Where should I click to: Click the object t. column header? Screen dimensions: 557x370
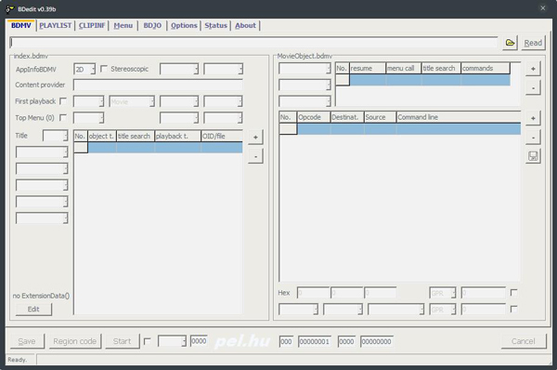(x=102, y=137)
